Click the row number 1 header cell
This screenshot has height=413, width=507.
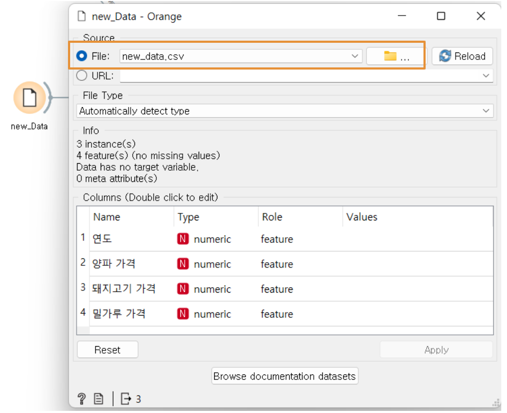tap(83, 238)
